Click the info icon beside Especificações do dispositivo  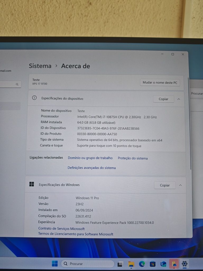coord(34,98)
